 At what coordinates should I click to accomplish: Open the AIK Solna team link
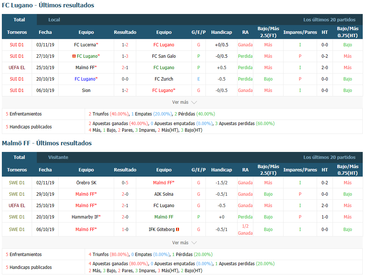(x=164, y=194)
